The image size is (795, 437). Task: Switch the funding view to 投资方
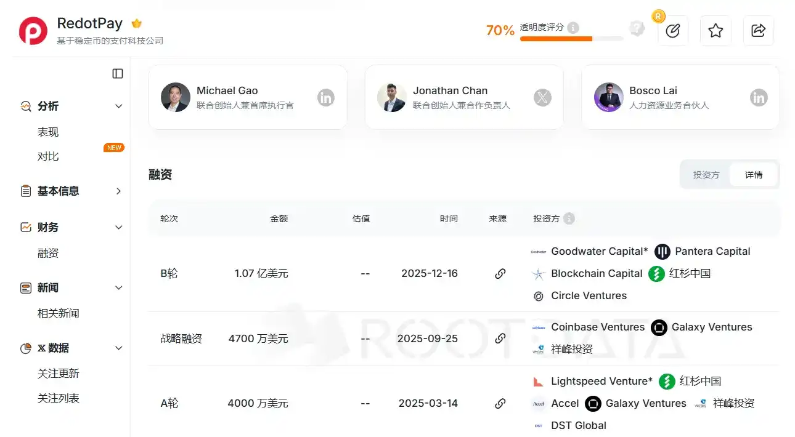coord(705,175)
